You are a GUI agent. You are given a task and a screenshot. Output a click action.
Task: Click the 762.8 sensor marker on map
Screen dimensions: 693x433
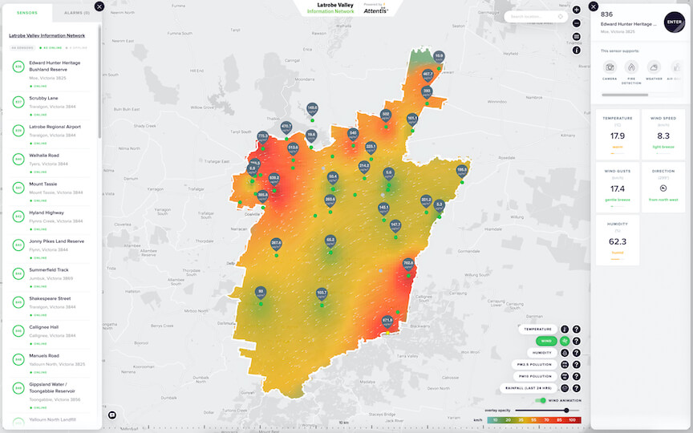tap(408, 265)
